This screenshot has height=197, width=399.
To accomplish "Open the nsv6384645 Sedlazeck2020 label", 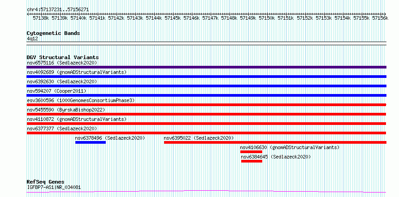I will click(276, 157).
